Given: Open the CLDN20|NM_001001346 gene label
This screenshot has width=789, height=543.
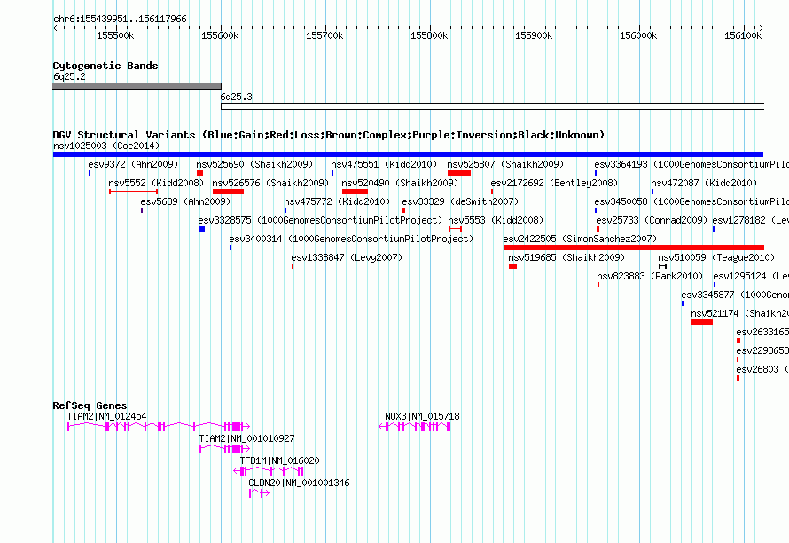Looking at the screenshot, I should point(299,483).
